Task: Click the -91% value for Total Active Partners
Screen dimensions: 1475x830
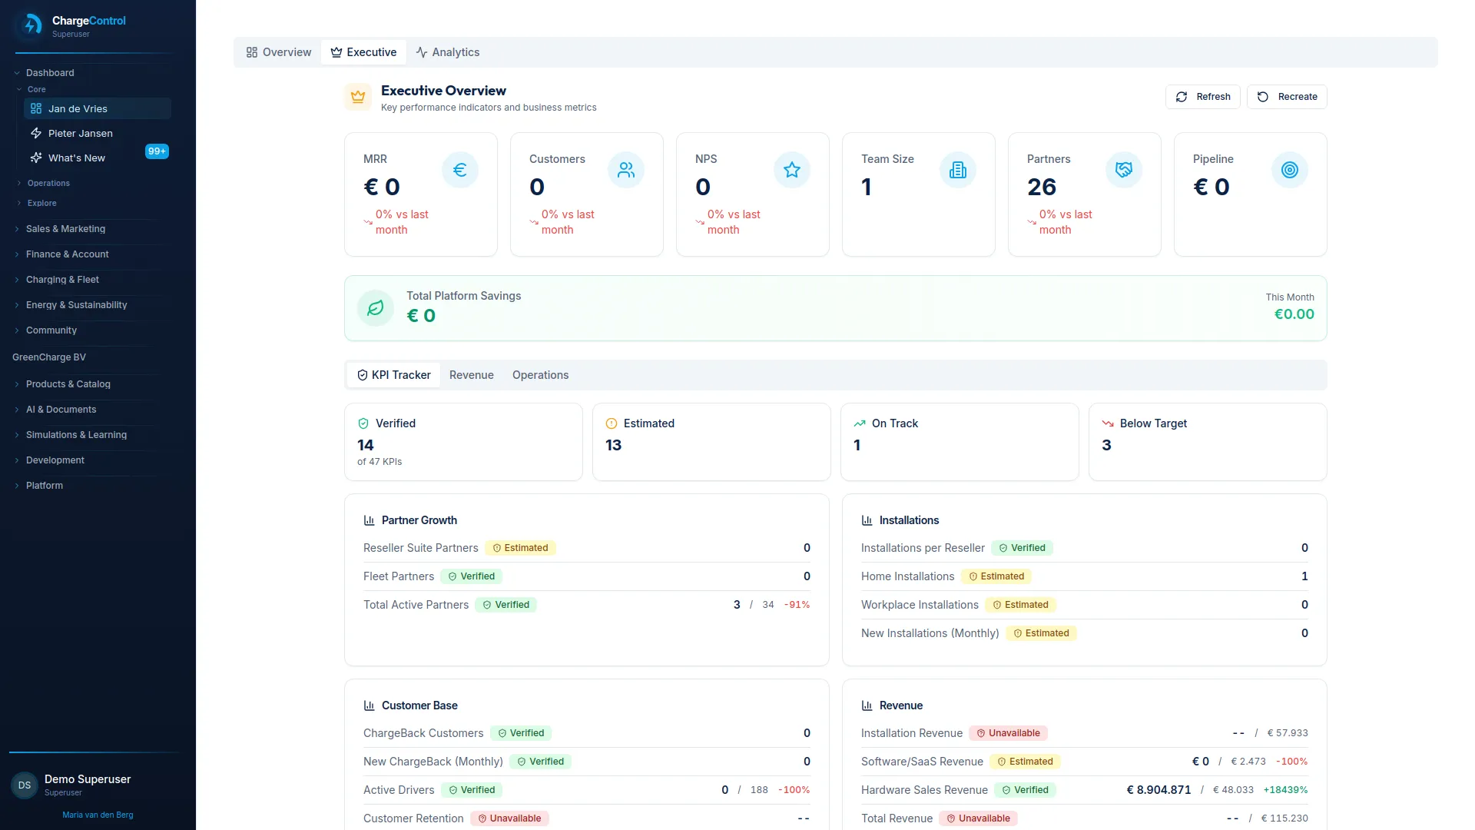Action: [797, 605]
